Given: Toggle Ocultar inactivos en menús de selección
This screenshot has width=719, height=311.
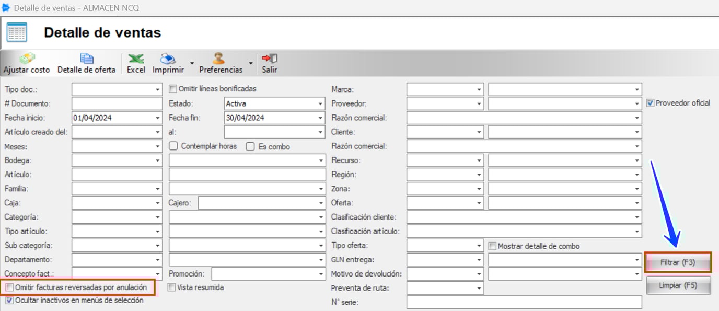Looking at the screenshot, I should tap(9, 301).
